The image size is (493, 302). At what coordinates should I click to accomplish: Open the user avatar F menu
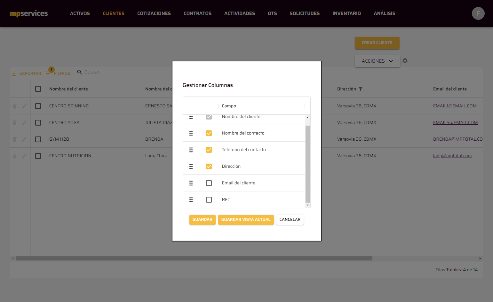[478, 13]
